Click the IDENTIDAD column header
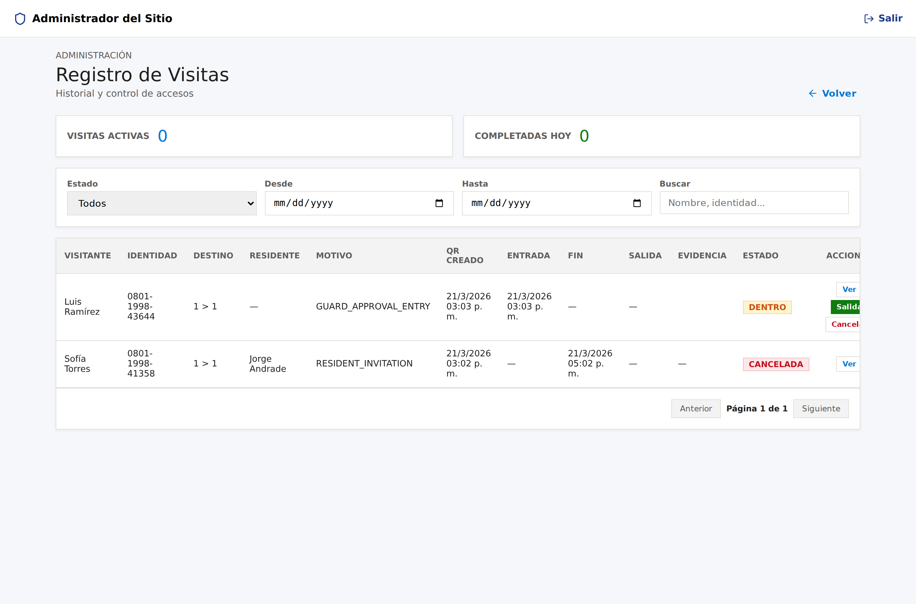 (x=153, y=256)
